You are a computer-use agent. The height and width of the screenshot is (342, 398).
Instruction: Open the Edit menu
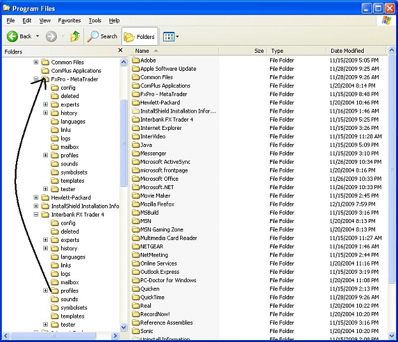[x=27, y=20]
